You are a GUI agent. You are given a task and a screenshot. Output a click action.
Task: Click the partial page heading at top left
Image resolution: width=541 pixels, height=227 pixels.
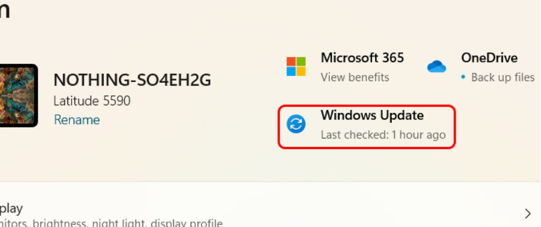click(5, 10)
